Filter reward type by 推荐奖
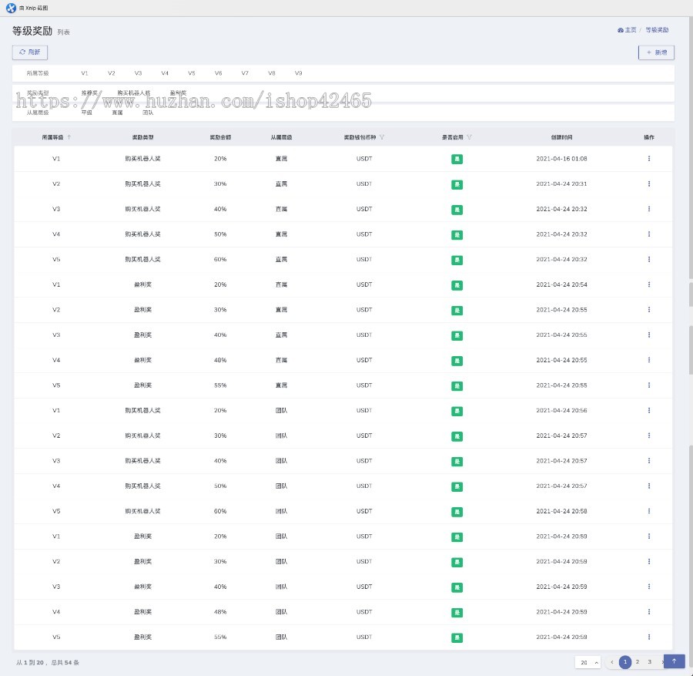This screenshot has height=676, width=693. click(x=89, y=93)
